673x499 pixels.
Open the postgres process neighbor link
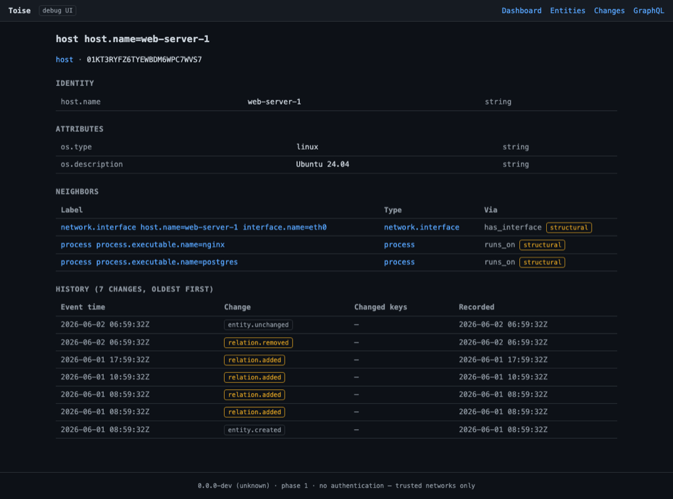[x=149, y=262]
